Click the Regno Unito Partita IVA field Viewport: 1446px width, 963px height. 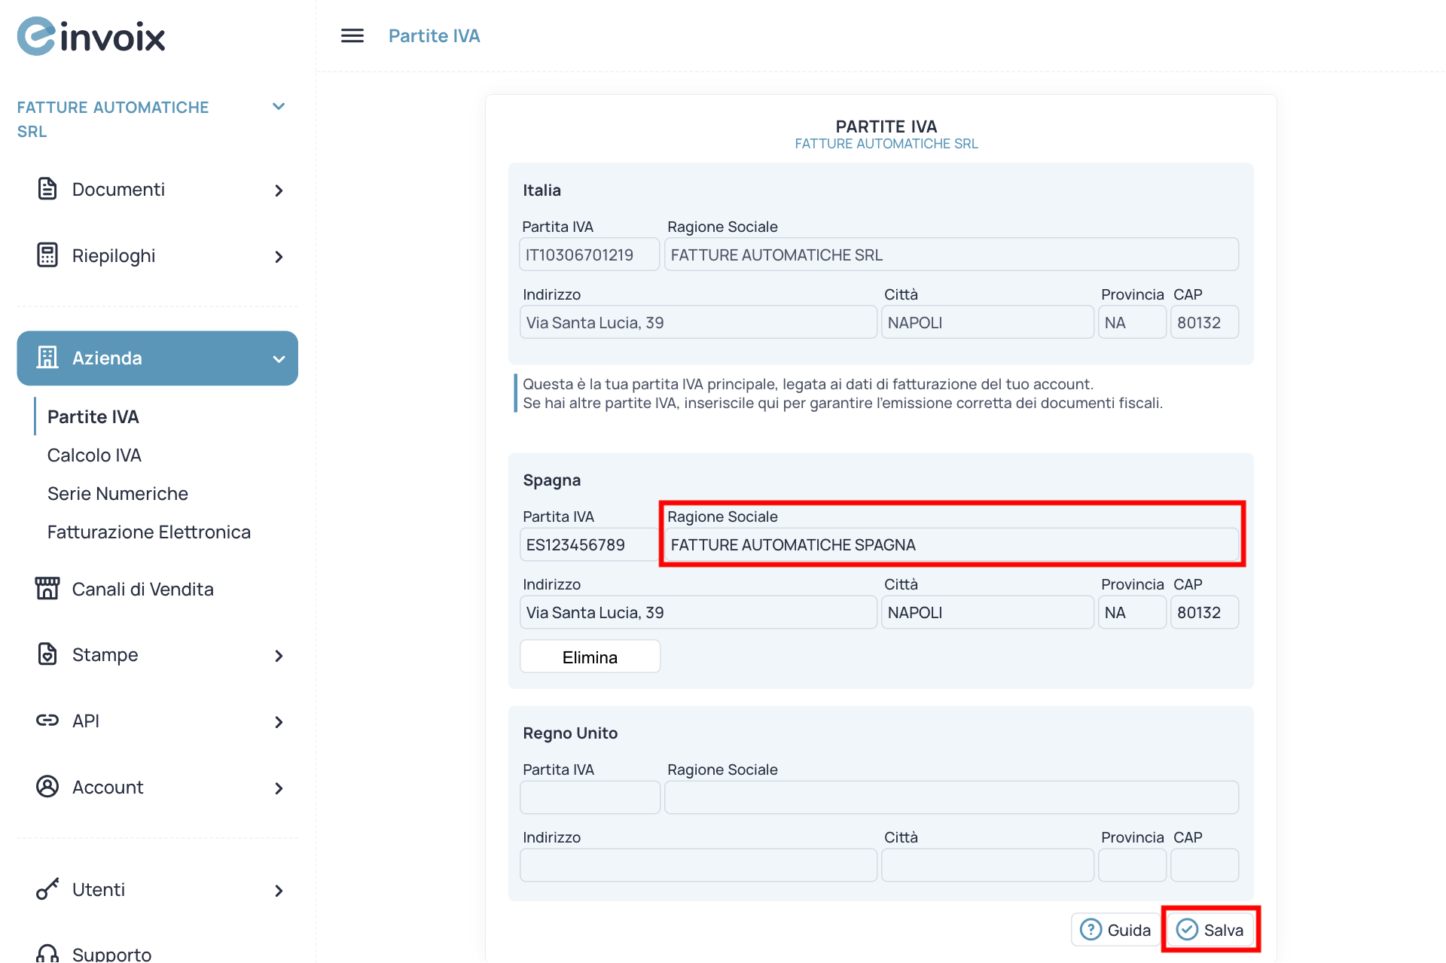pos(590,797)
